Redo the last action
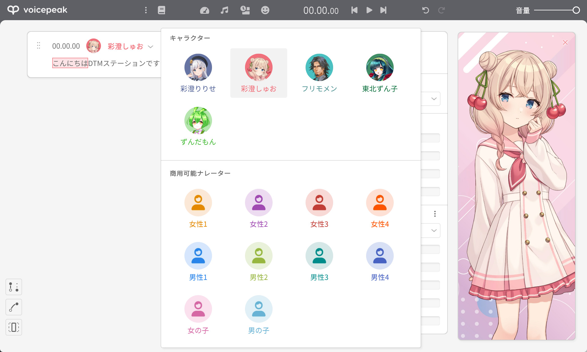Screen dimensions: 587x352 tap(441, 10)
